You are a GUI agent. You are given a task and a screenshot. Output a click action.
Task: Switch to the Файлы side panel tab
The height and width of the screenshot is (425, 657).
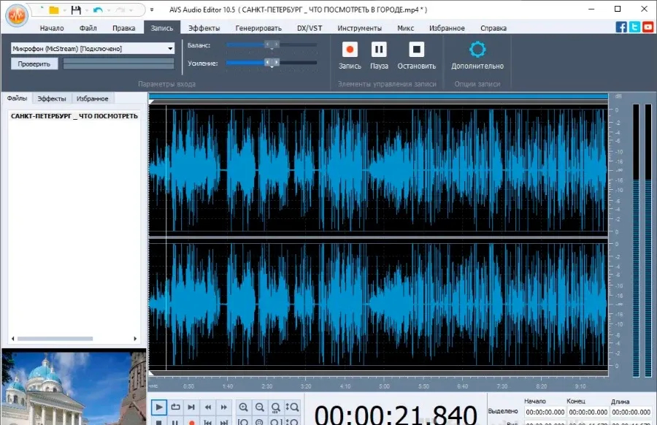(18, 98)
